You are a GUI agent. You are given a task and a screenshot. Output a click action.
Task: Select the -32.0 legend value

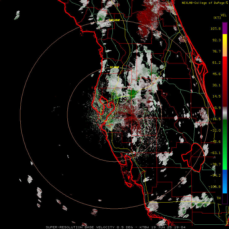(216, 131)
